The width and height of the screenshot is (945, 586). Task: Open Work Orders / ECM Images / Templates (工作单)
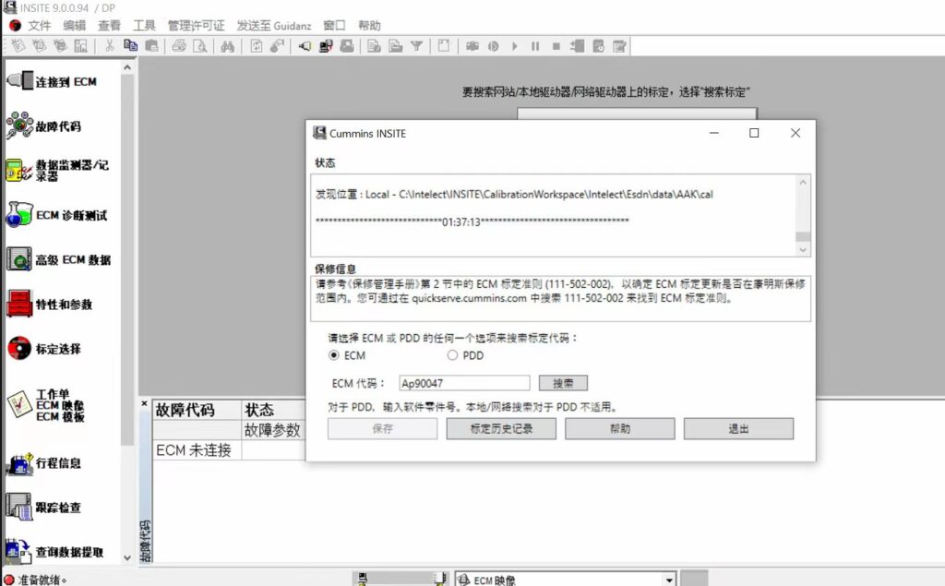coord(46,404)
